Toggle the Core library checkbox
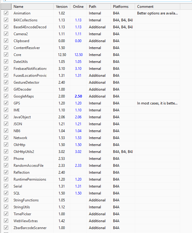 click(x=6, y=55)
